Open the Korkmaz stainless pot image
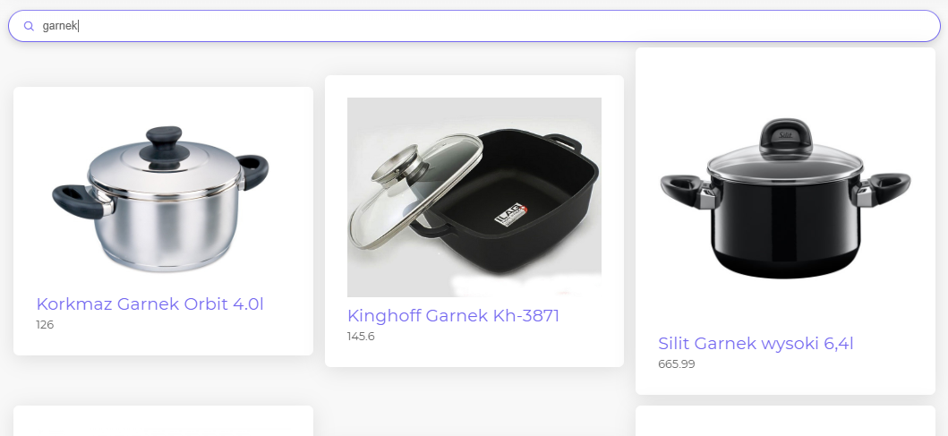 click(x=162, y=197)
